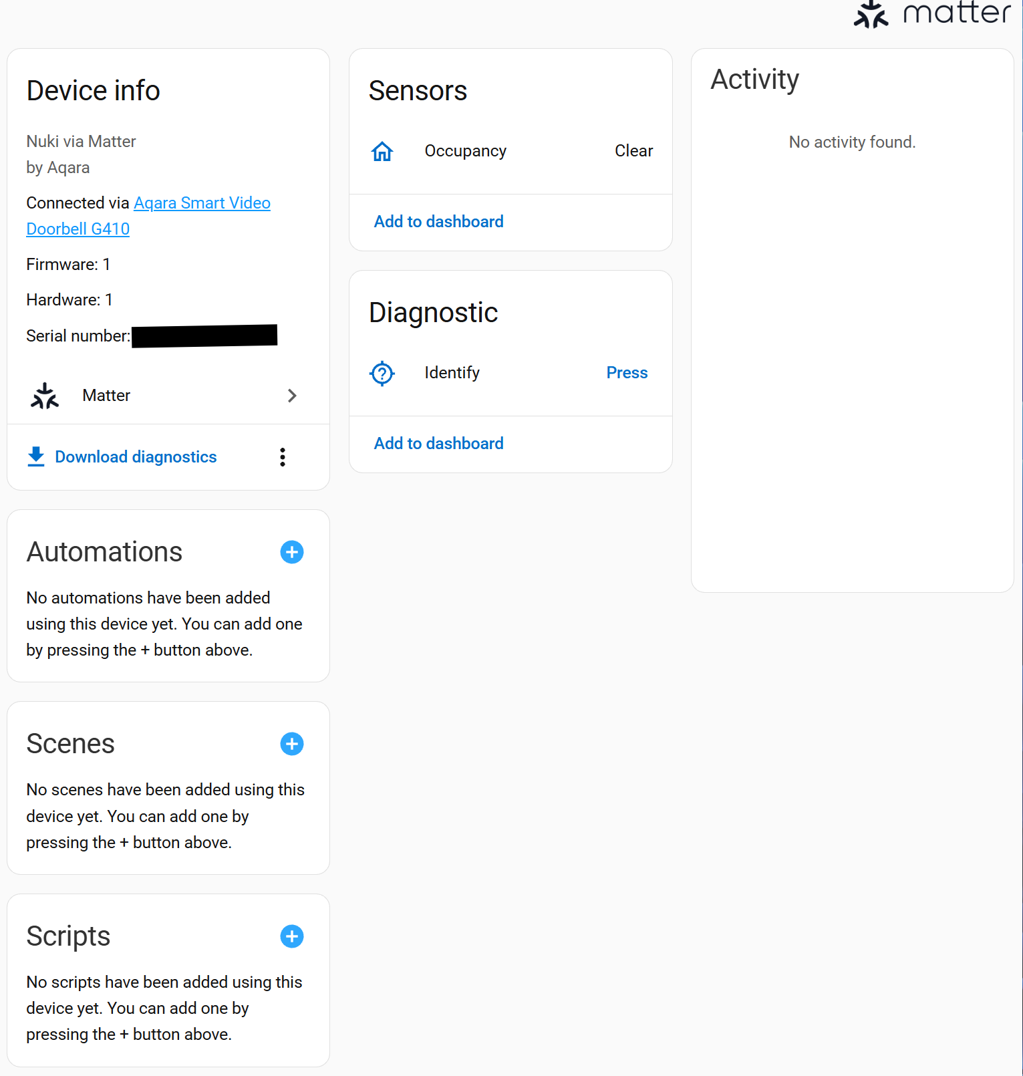Expand the Matter integration chevron

tap(292, 396)
